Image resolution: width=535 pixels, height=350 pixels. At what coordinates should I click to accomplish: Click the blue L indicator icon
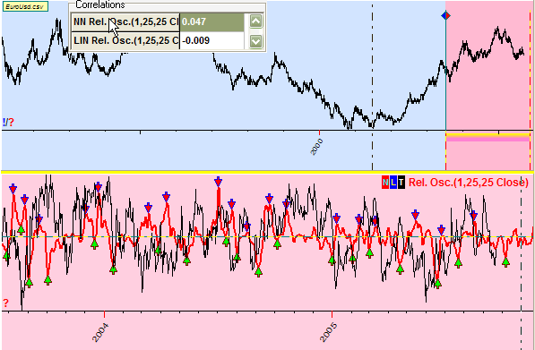pos(393,183)
